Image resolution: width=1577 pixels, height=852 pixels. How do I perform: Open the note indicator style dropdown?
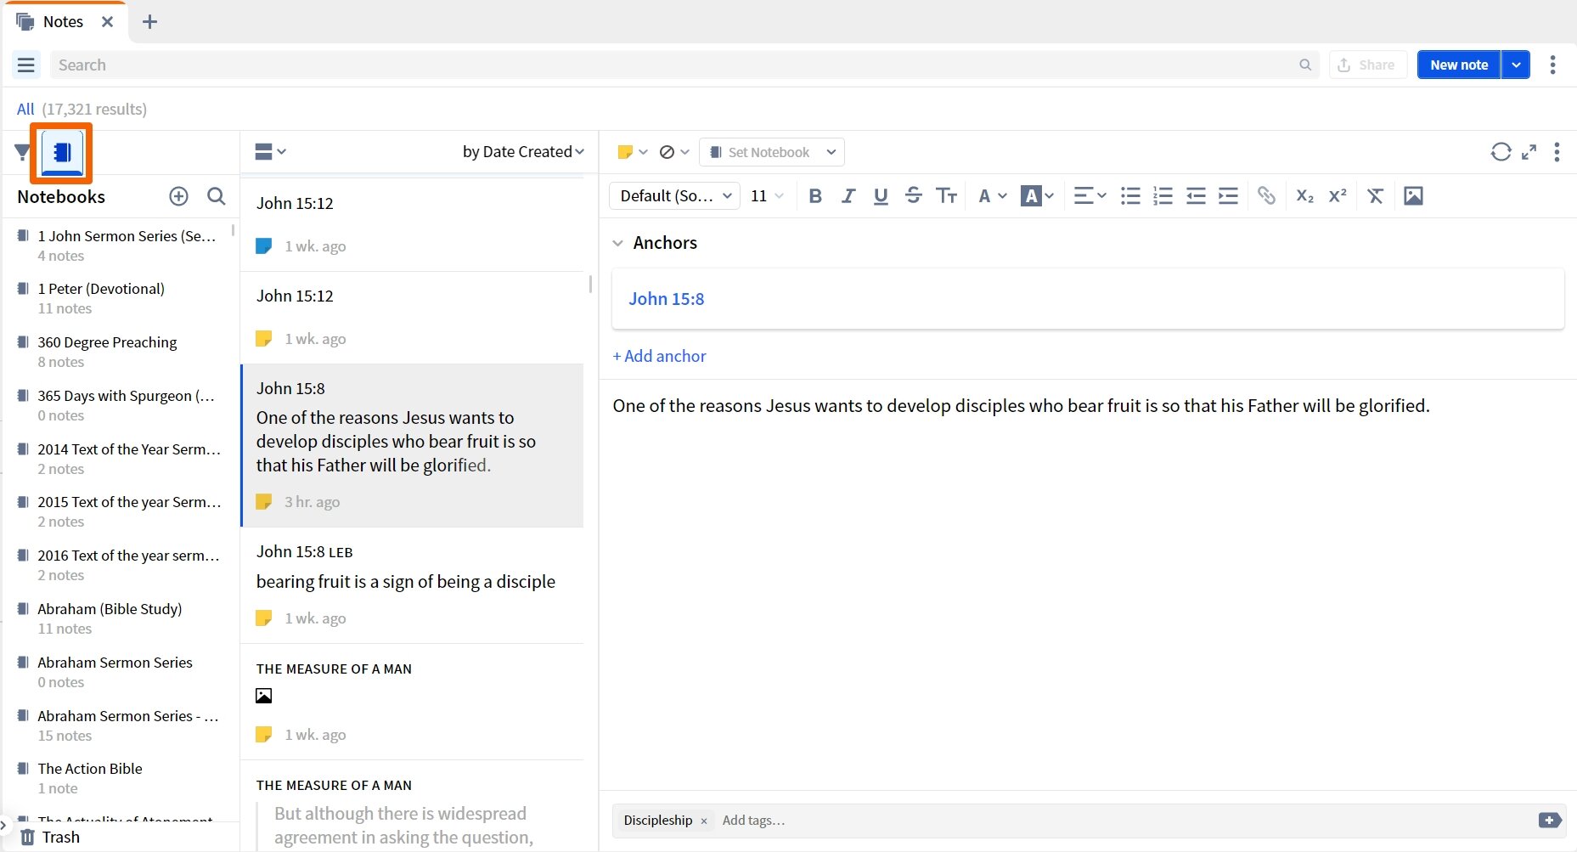click(x=674, y=152)
